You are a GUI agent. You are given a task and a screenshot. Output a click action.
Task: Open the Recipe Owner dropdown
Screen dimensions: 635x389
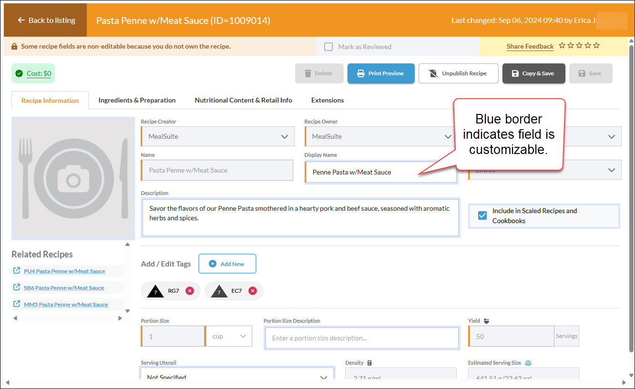coord(380,136)
